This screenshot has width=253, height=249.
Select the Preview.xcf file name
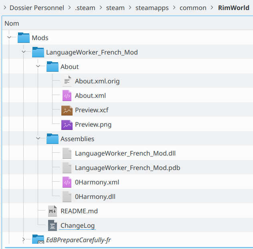click(x=92, y=110)
